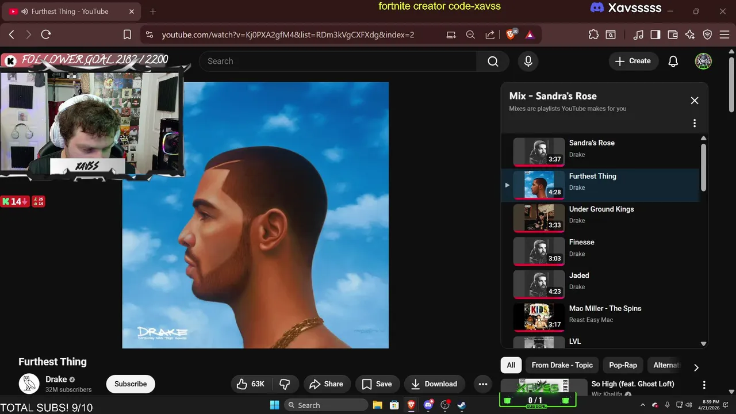Click the YouTube search magnifier button

tap(493, 61)
